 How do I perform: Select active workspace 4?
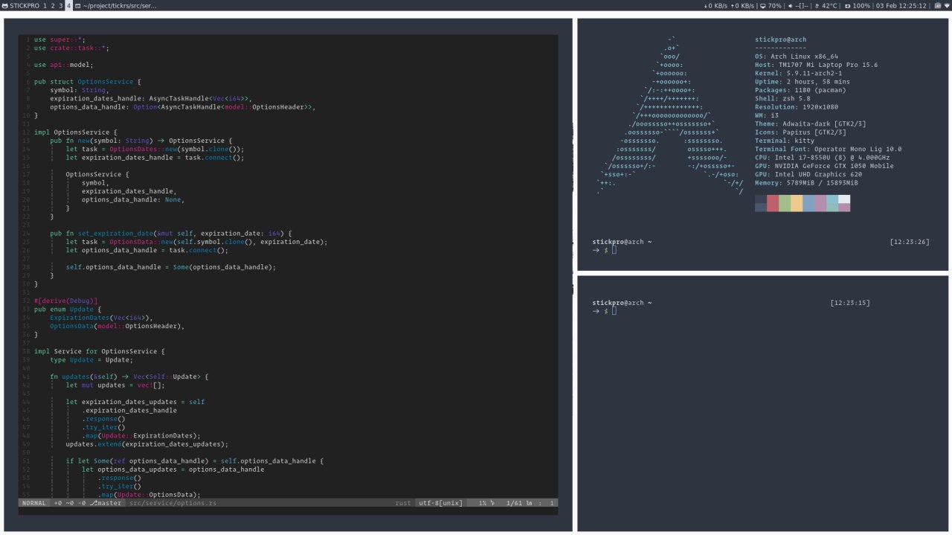pyautogui.click(x=69, y=5)
